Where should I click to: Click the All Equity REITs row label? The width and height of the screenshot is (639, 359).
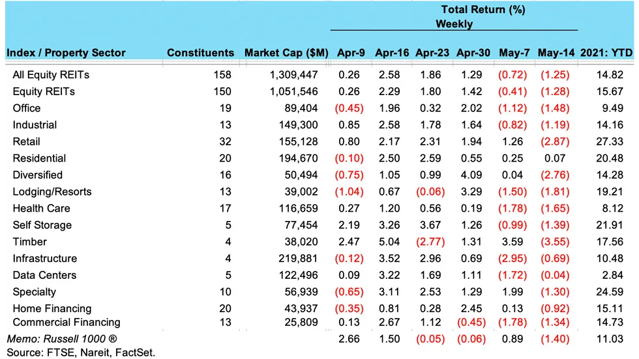coord(51,75)
